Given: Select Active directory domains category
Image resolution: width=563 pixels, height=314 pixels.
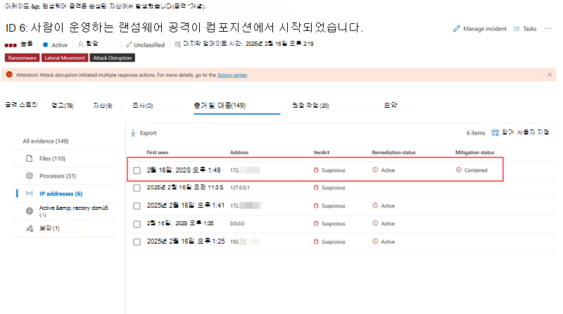Looking at the screenshot, I should point(73,211).
